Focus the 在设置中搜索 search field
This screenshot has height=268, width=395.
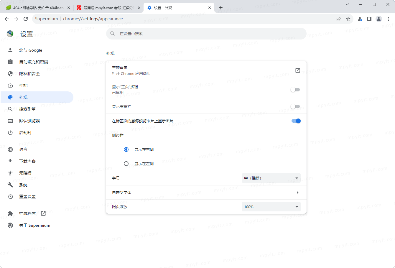point(206,34)
